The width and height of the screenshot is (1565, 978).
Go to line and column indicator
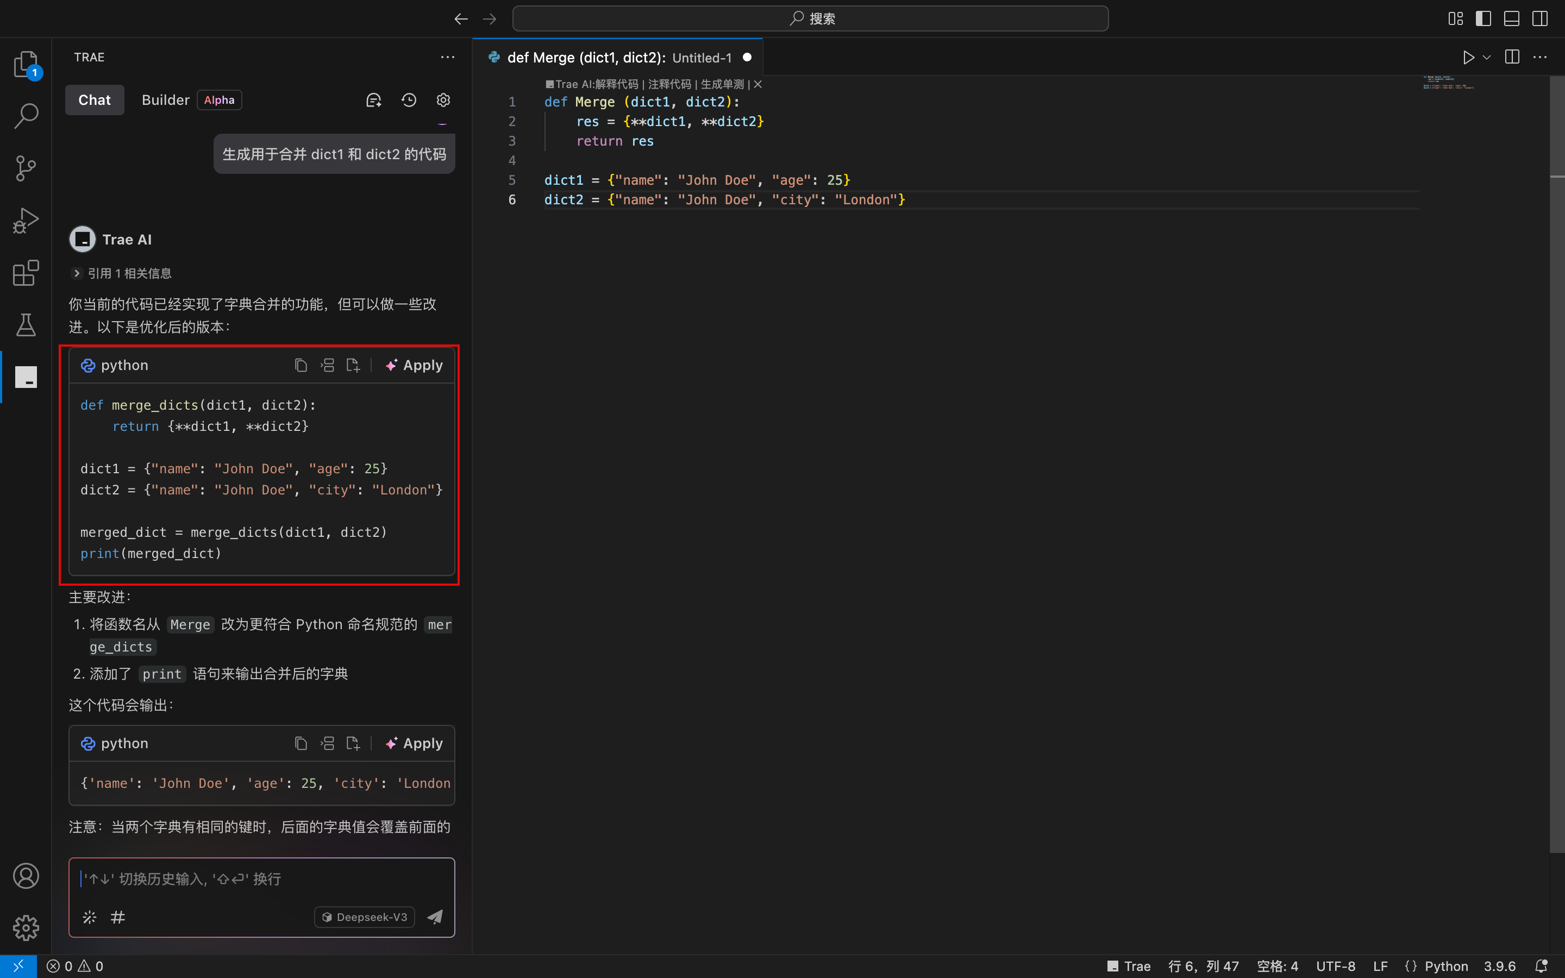tap(1204, 966)
